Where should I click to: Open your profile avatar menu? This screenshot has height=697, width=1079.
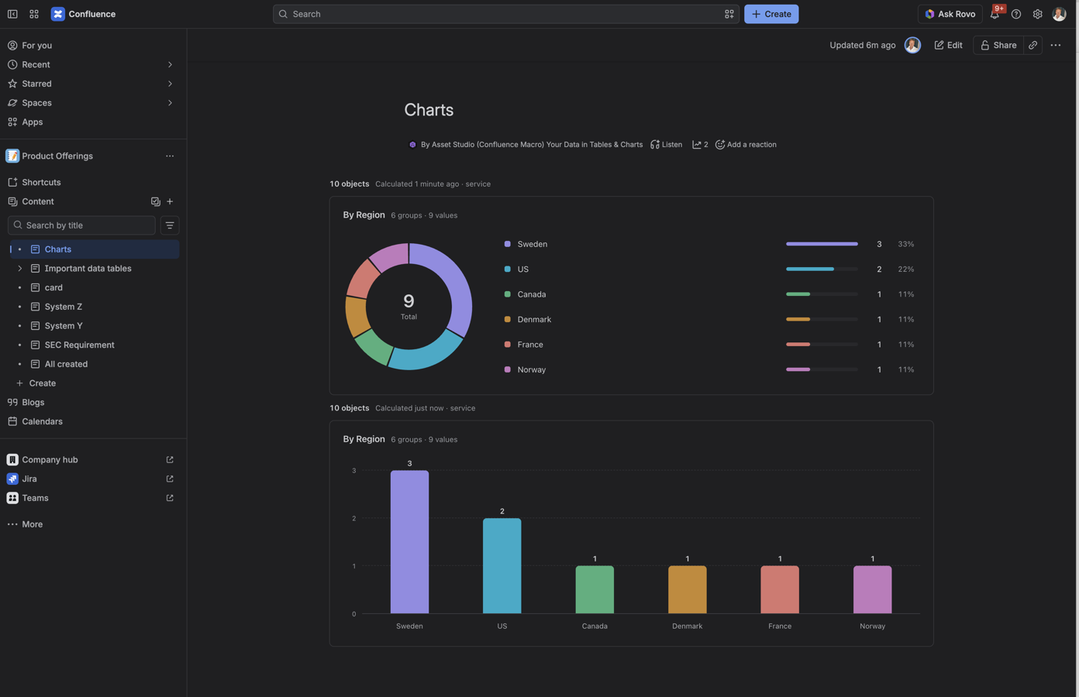[x=1059, y=14]
